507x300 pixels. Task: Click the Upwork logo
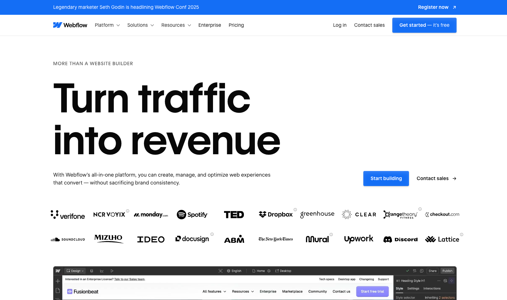tap(359, 239)
